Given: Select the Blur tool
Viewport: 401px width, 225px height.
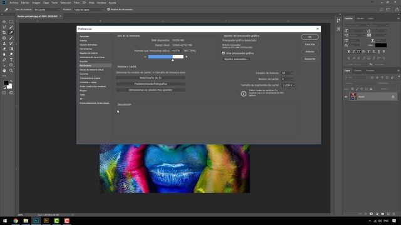Looking at the screenshot, I should point(4,54).
